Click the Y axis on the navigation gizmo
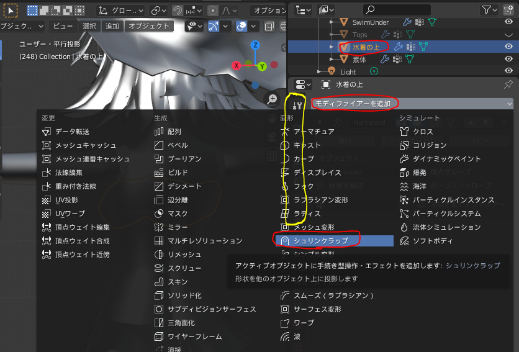 pos(262,66)
